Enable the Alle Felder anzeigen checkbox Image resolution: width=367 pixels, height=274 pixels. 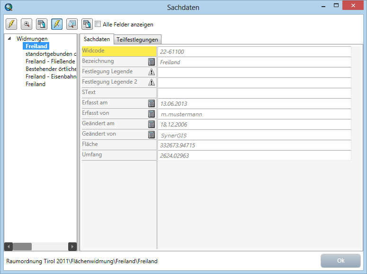coord(98,25)
